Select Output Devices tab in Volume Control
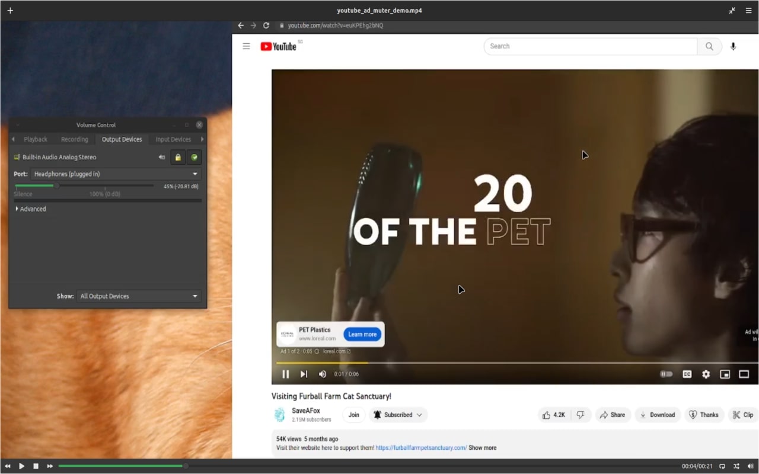The width and height of the screenshot is (759, 474). (122, 139)
